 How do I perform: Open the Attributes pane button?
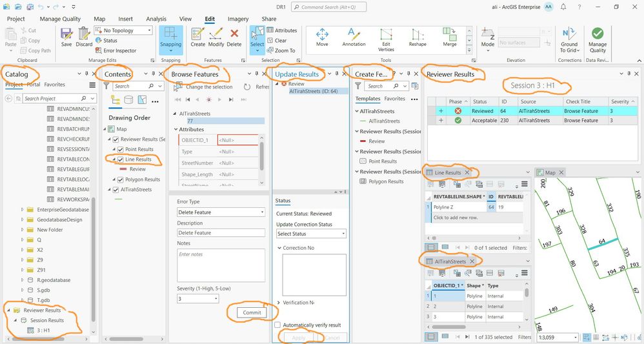coord(282,30)
